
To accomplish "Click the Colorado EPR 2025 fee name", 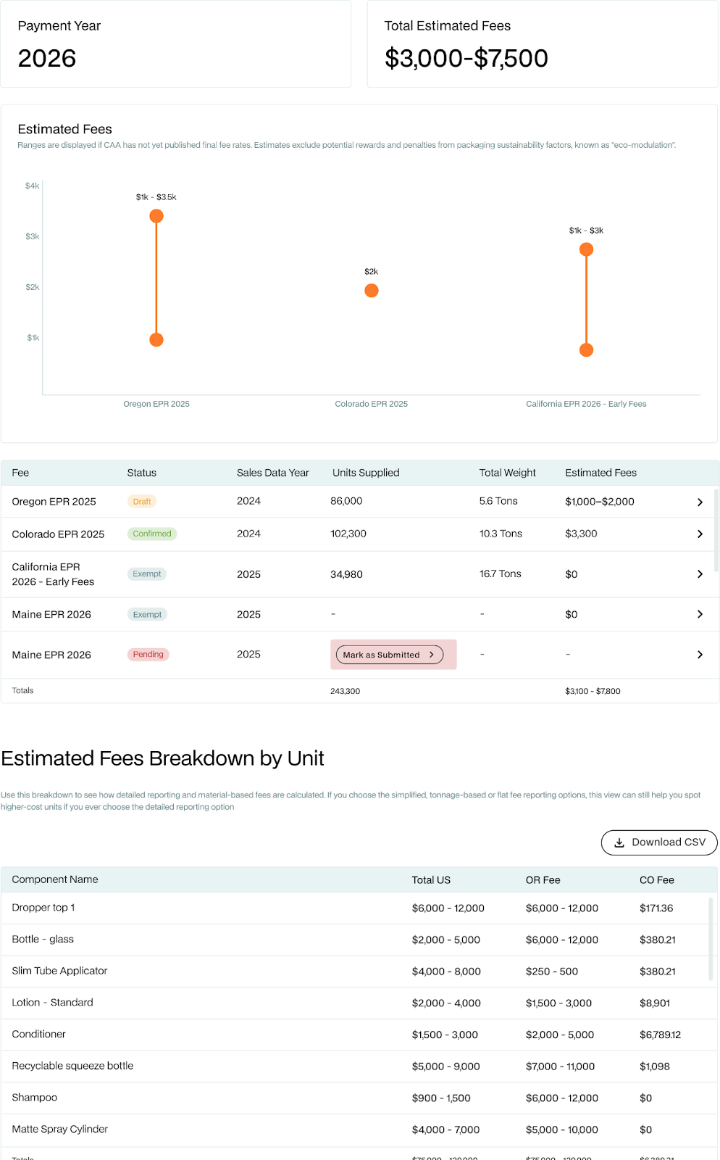I will coord(58,534).
